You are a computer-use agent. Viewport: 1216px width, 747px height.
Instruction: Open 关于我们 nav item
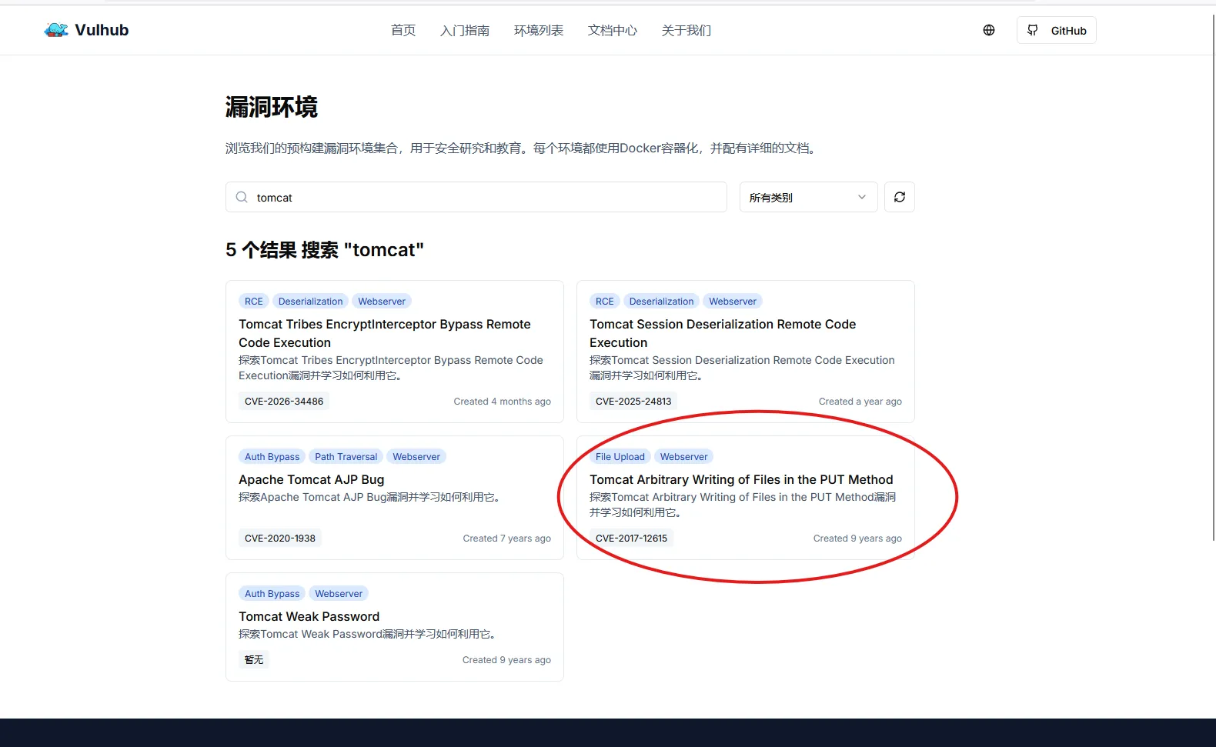687,30
